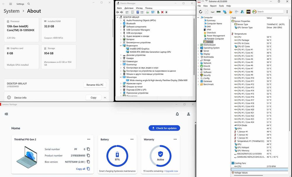The width and height of the screenshot is (292, 177).
Task: Collapse the Device info section chevron
Action: tap(105, 98)
